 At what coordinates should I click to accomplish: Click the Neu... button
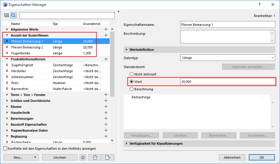point(18,157)
